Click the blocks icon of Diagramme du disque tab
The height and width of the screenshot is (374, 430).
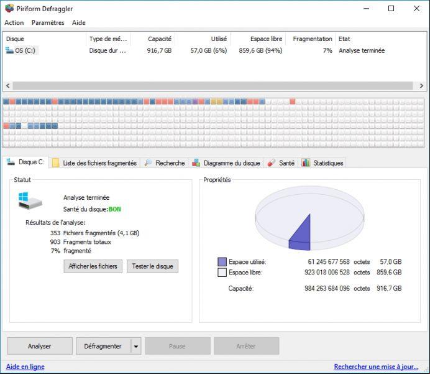[x=196, y=162]
